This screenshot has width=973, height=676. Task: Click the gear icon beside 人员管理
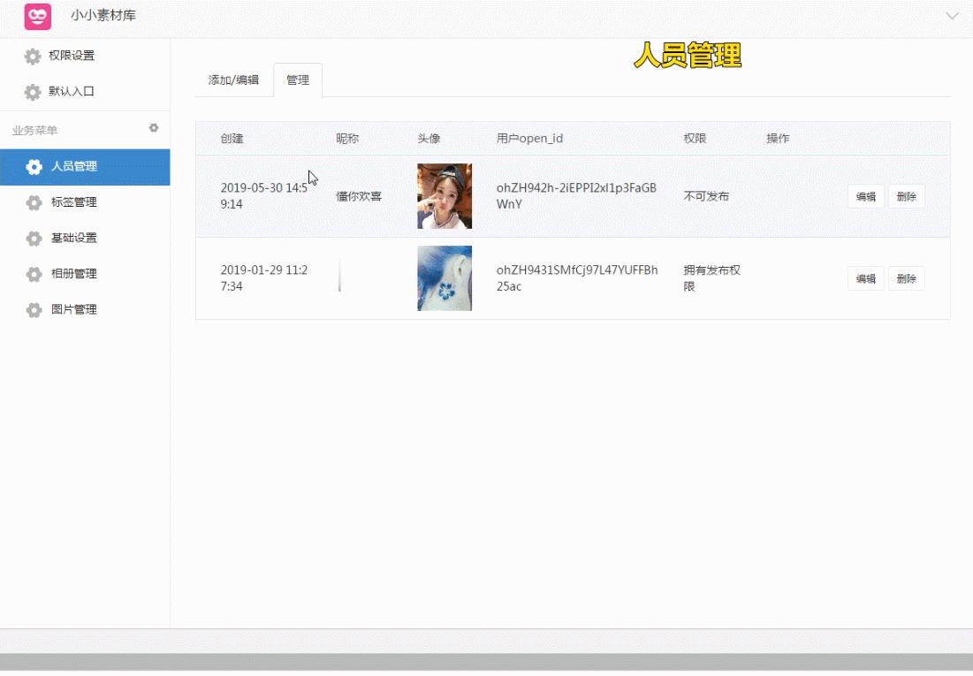click(34, 166)
